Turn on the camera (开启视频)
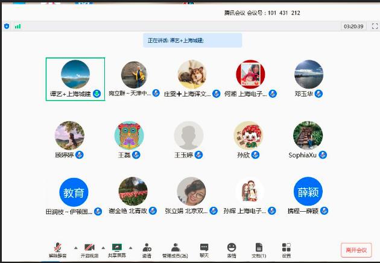 (x=89, y=249)
